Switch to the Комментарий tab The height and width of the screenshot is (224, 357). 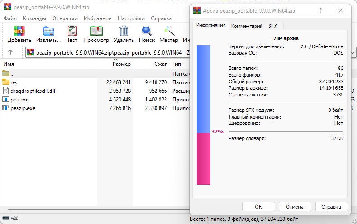[x=247, y=26]
